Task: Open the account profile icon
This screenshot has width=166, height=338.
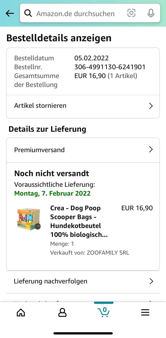Action: [x=62, y=313]
